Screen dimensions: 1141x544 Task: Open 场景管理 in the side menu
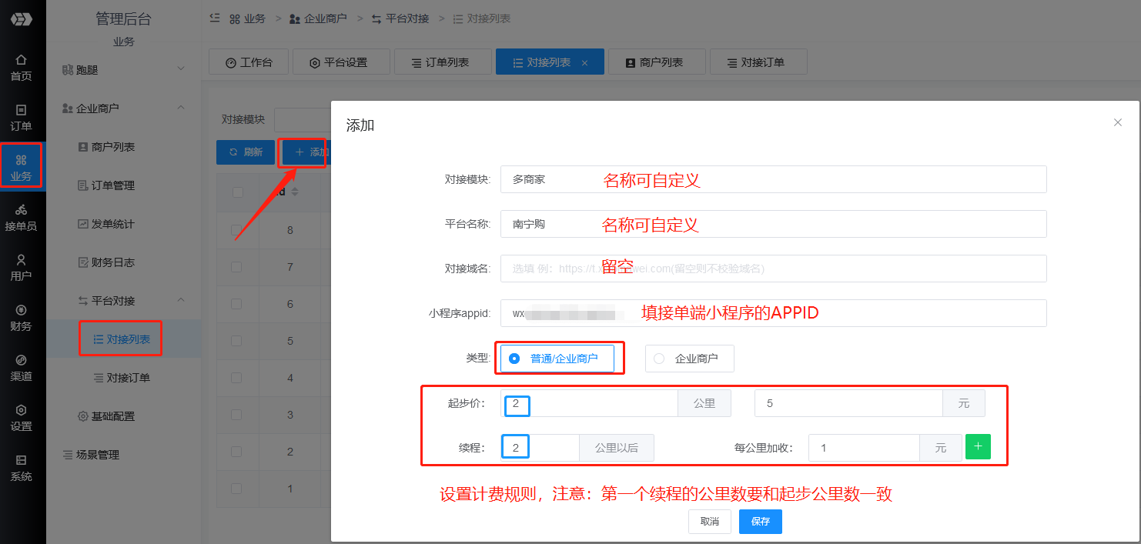pyautogui.click(x=124, y=454)
